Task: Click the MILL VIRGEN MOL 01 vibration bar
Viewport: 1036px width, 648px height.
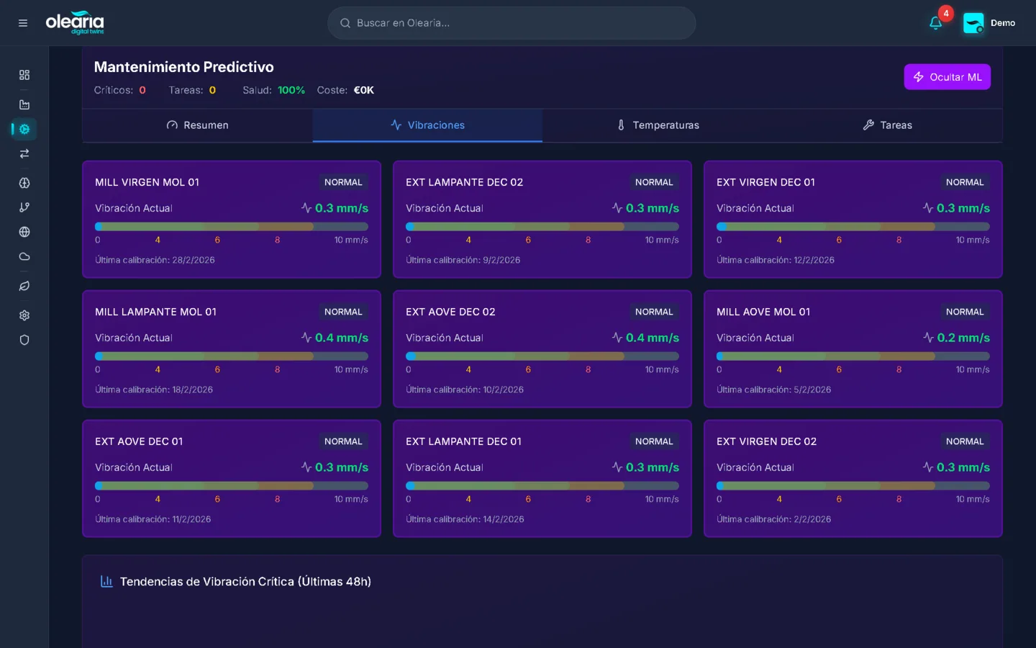Action: tap(231, 226)
